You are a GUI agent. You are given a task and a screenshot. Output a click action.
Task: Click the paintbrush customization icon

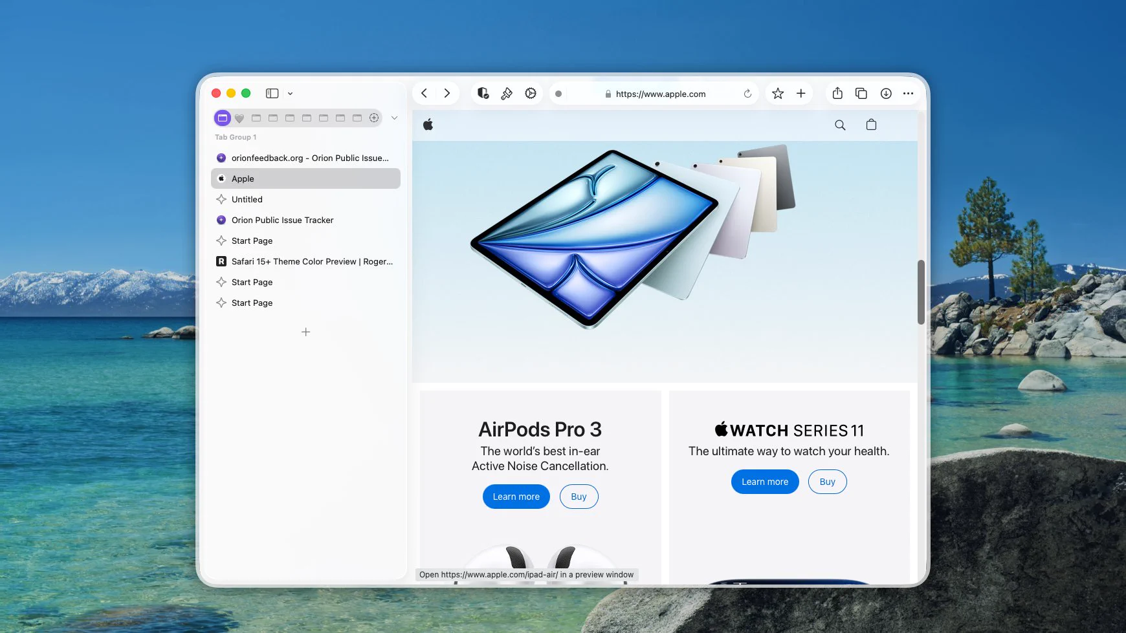click(x=507, y=94)
